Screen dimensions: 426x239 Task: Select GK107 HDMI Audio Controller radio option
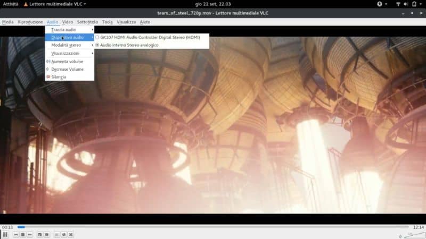coord(97,37)
